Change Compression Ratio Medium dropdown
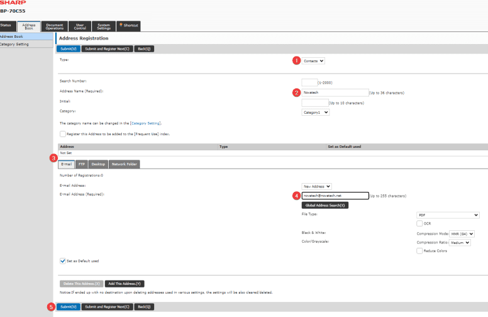Screen dimensions: 488x317 460,242
